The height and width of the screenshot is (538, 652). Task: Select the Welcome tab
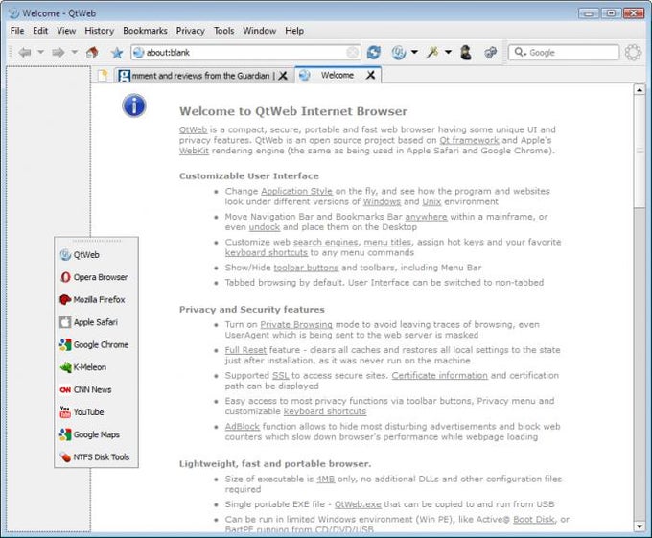coord(338,75)
